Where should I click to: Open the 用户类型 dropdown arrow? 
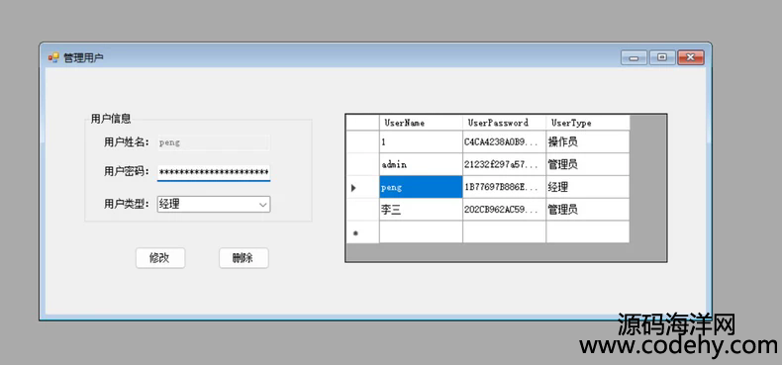click(x=263, y=205)
